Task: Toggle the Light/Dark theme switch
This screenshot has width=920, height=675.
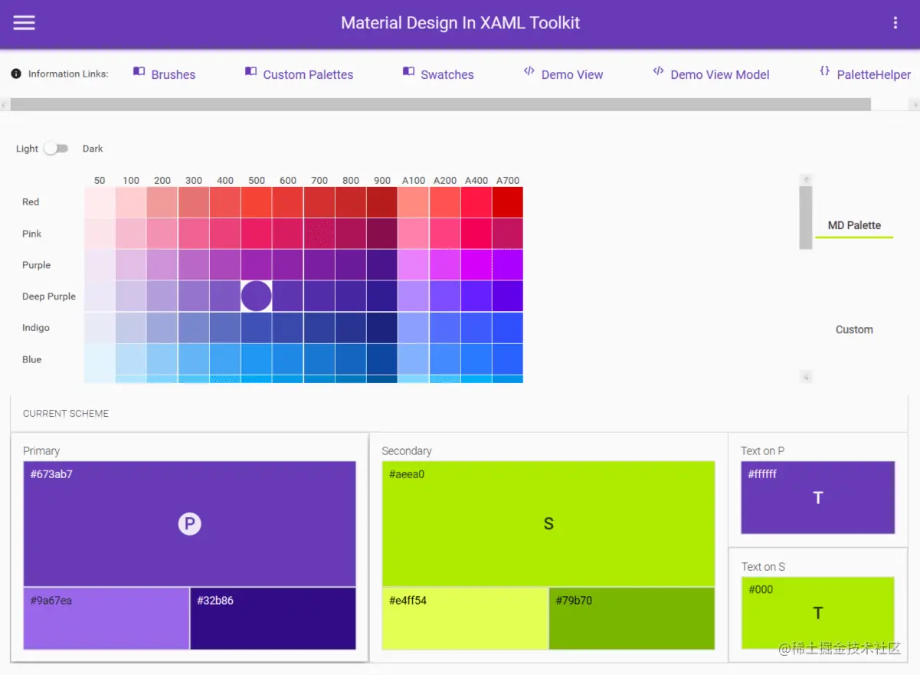Action: [x=55, y=149]
